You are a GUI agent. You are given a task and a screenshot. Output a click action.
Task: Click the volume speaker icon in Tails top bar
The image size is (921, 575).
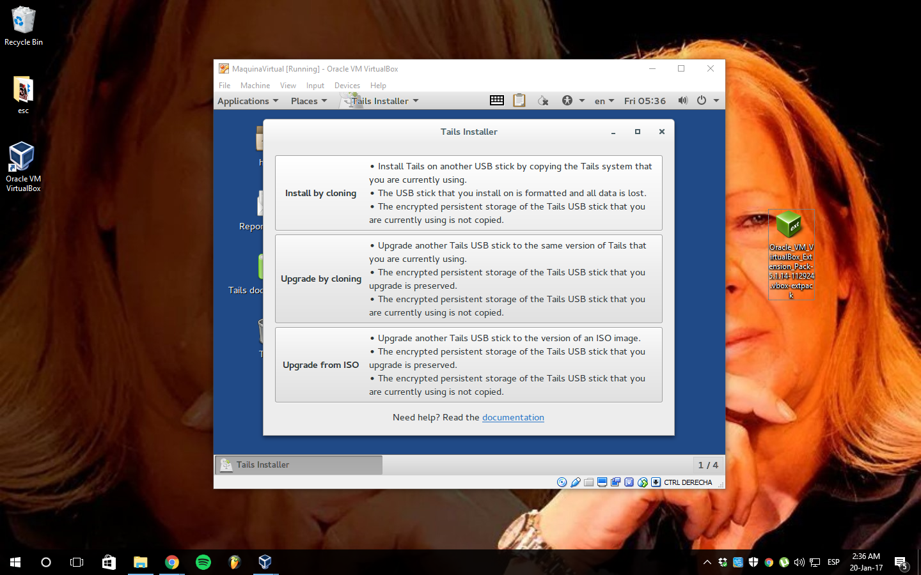click(683, 100)
